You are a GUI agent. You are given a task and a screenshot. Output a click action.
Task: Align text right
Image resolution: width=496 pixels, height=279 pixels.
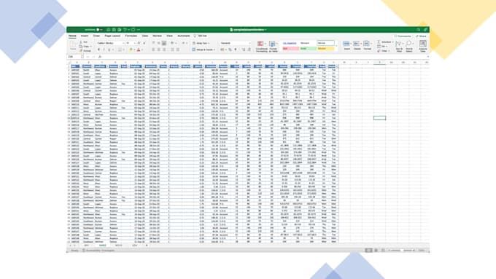[x=164, y=50]
